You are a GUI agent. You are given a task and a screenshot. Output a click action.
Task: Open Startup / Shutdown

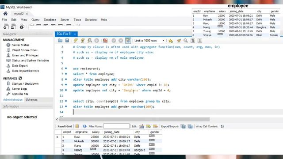click(25, 83)
